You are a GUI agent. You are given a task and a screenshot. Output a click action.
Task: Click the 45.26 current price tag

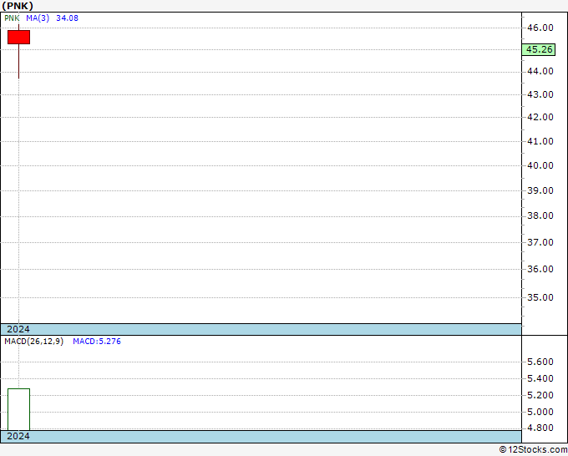click(x=539, y=49)
